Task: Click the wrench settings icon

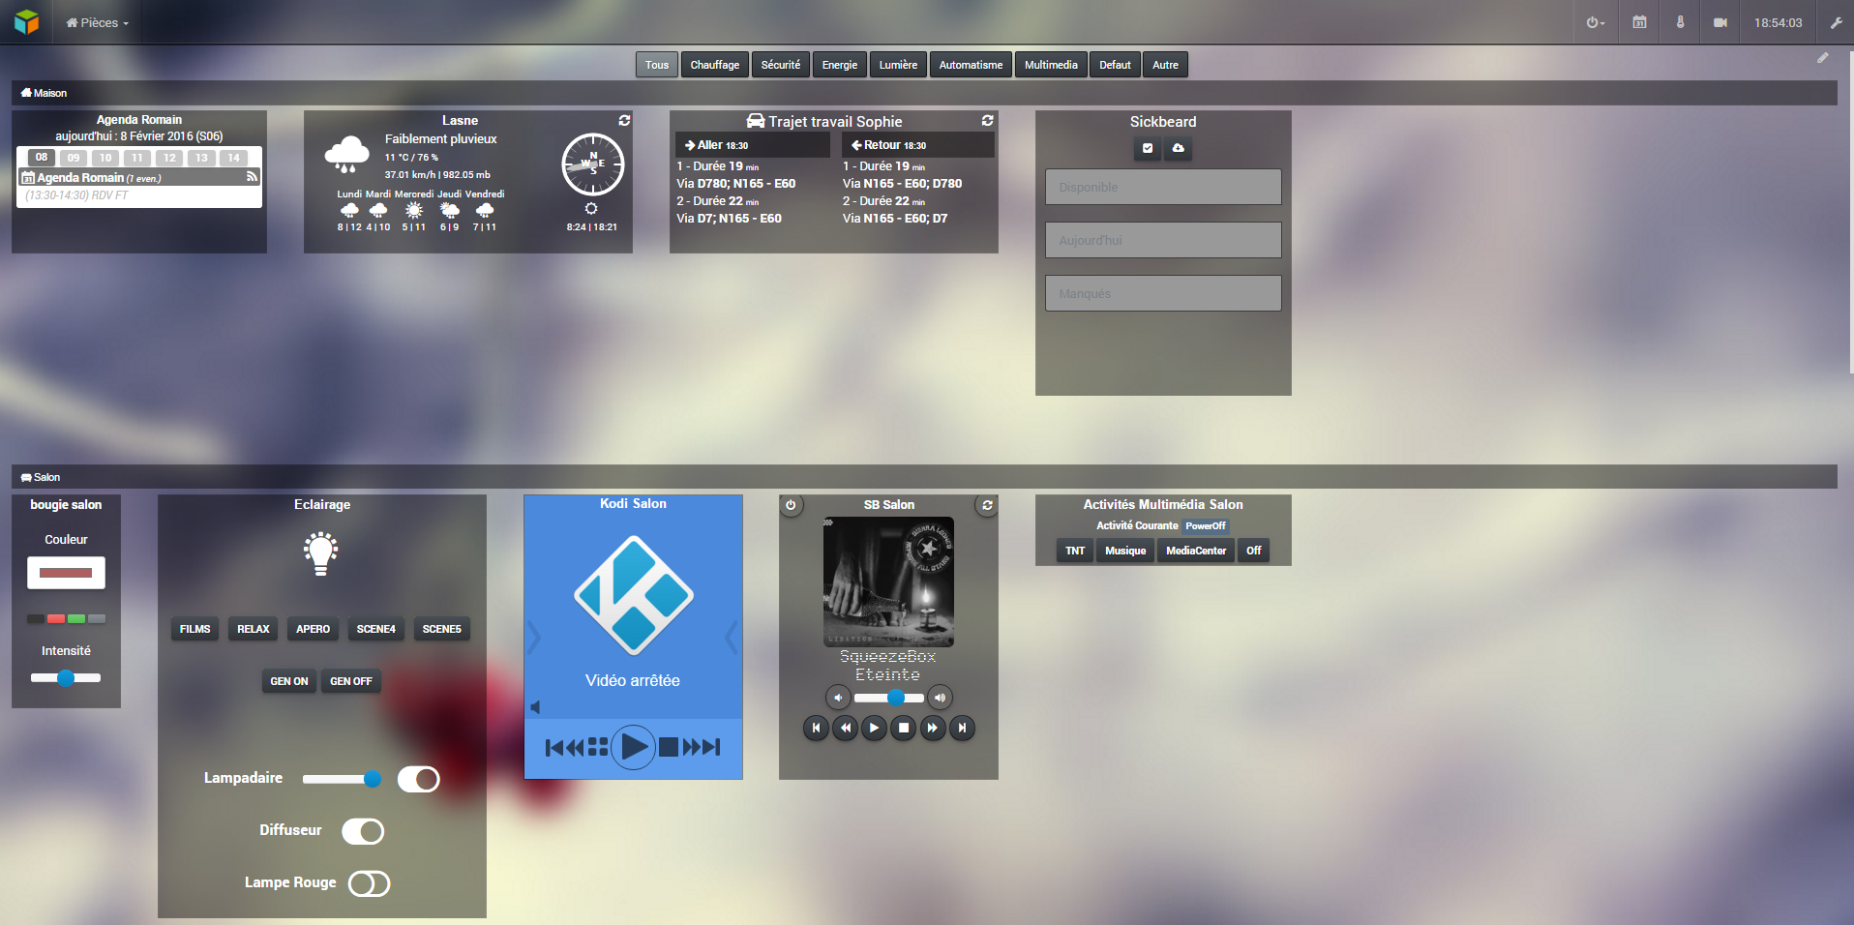Action: click(x=1836, y=22)
